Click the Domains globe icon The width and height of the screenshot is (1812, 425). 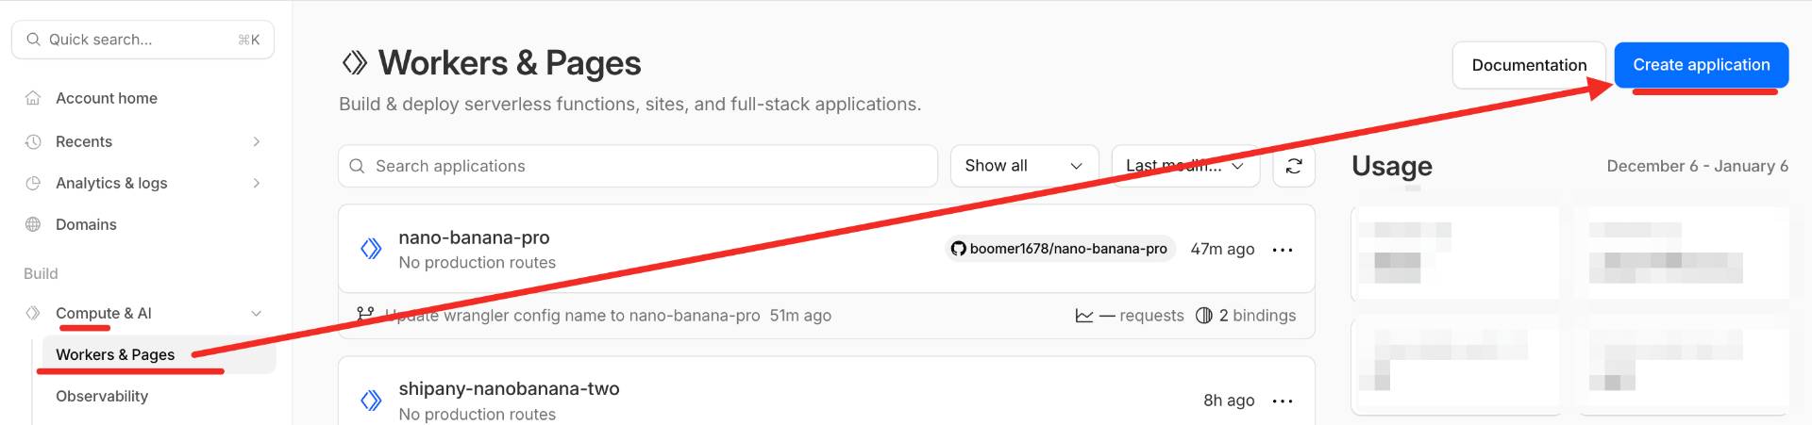33,224
